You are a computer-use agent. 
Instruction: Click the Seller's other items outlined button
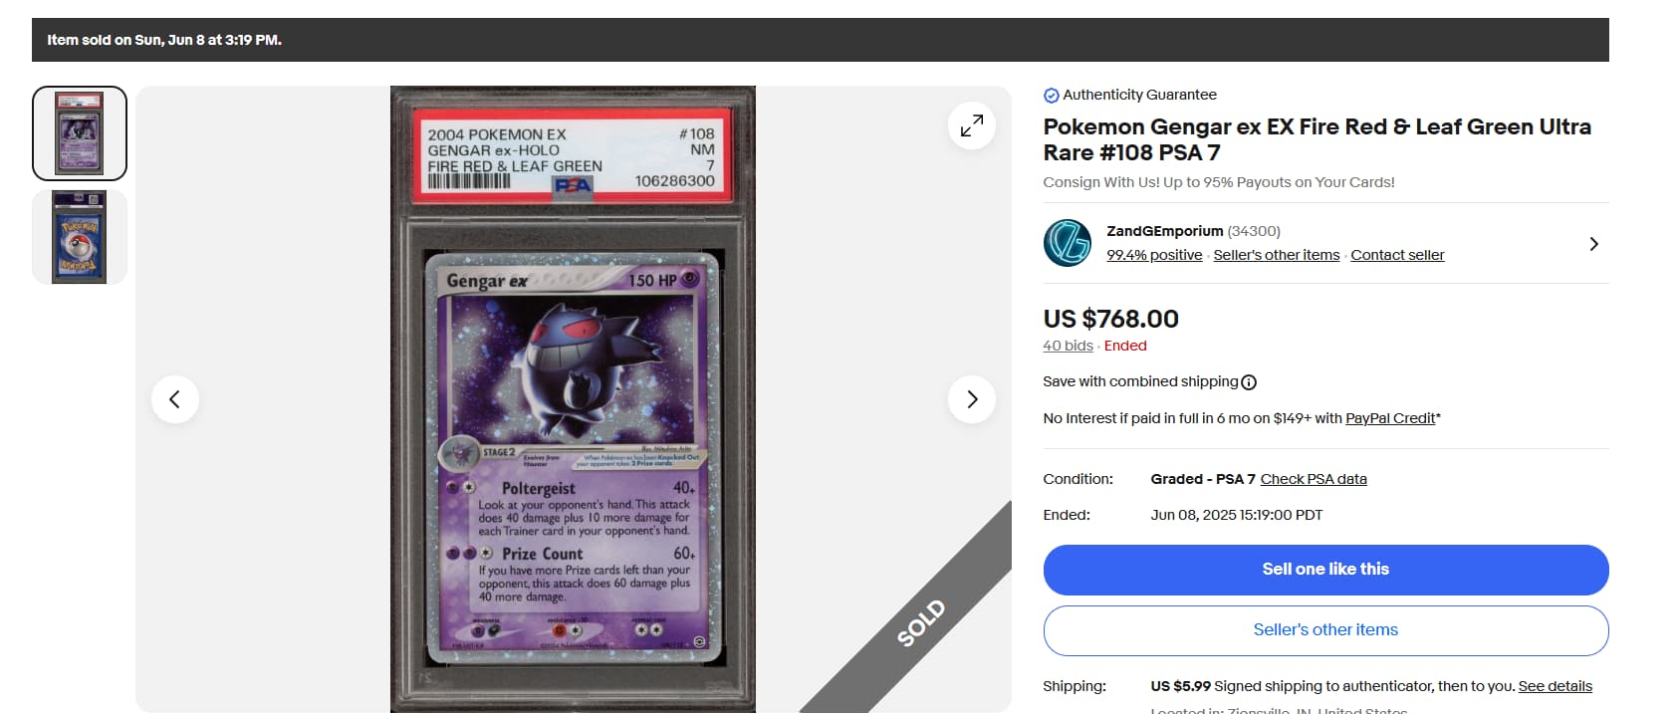click(x=1325, y=630)
